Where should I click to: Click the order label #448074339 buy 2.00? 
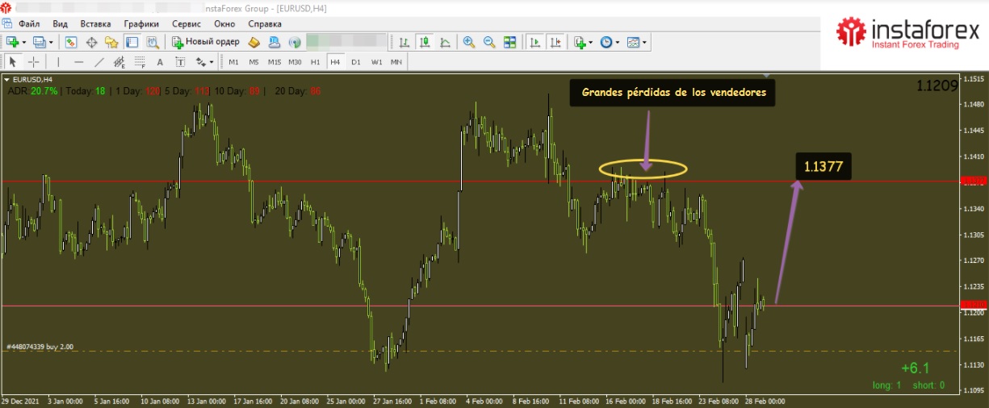pyautogui.click(x=40, y=347)
